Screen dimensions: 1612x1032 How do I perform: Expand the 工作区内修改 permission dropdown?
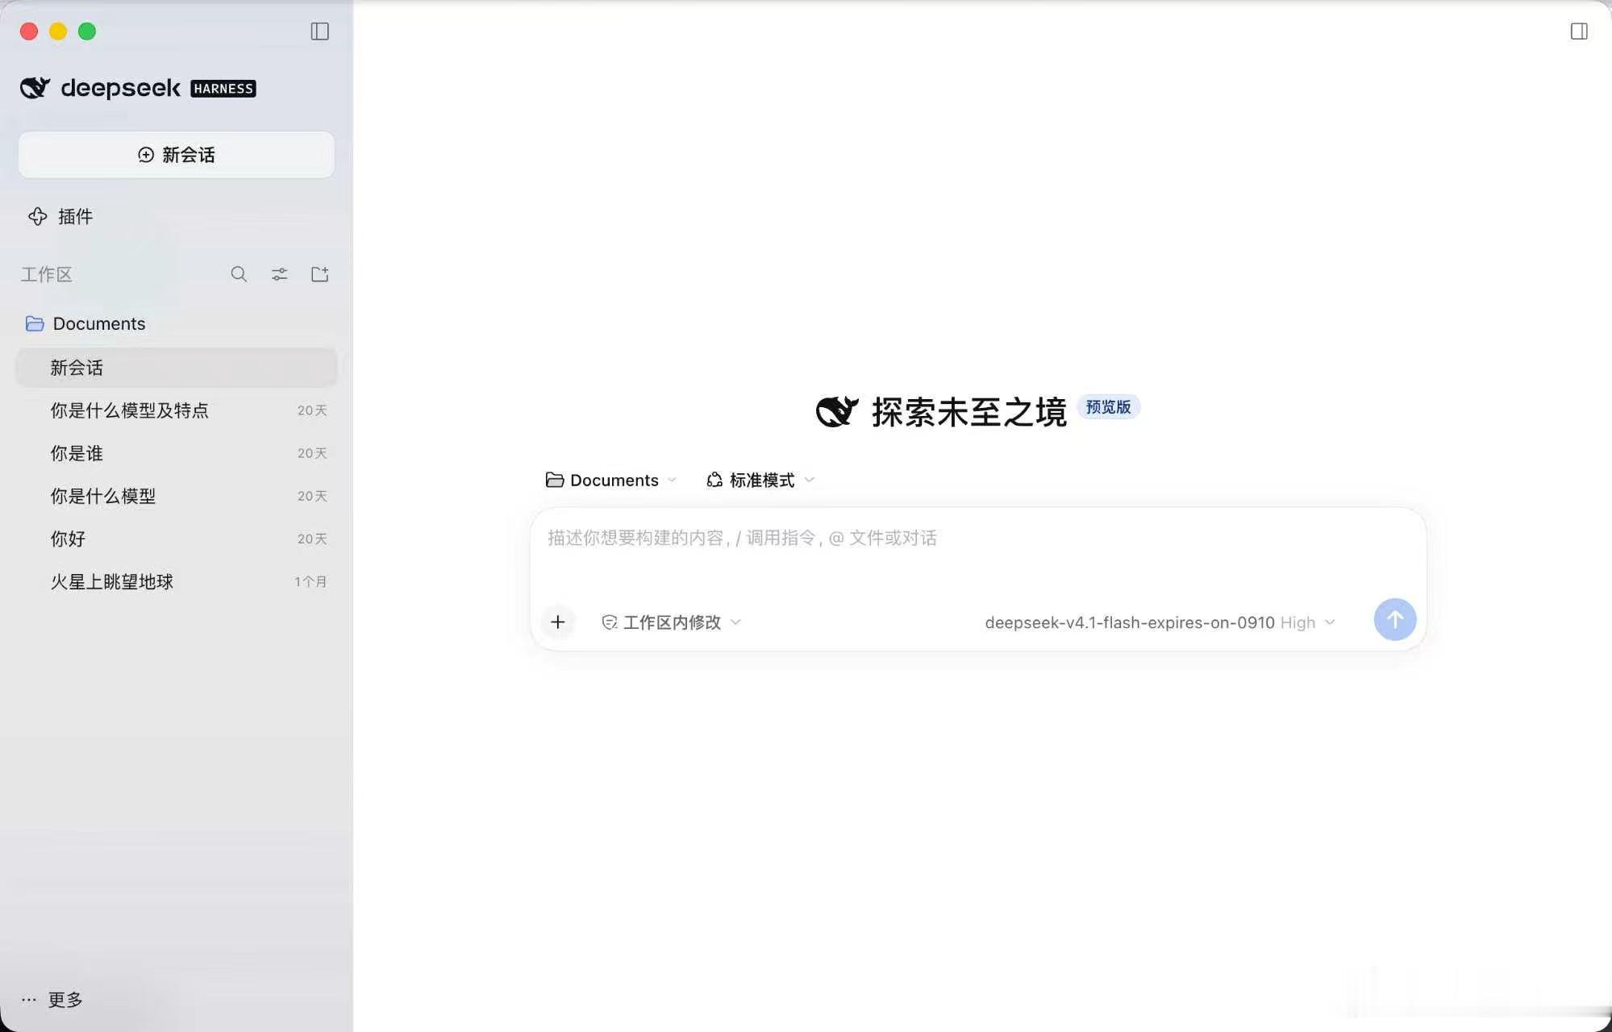click(671, 622)
